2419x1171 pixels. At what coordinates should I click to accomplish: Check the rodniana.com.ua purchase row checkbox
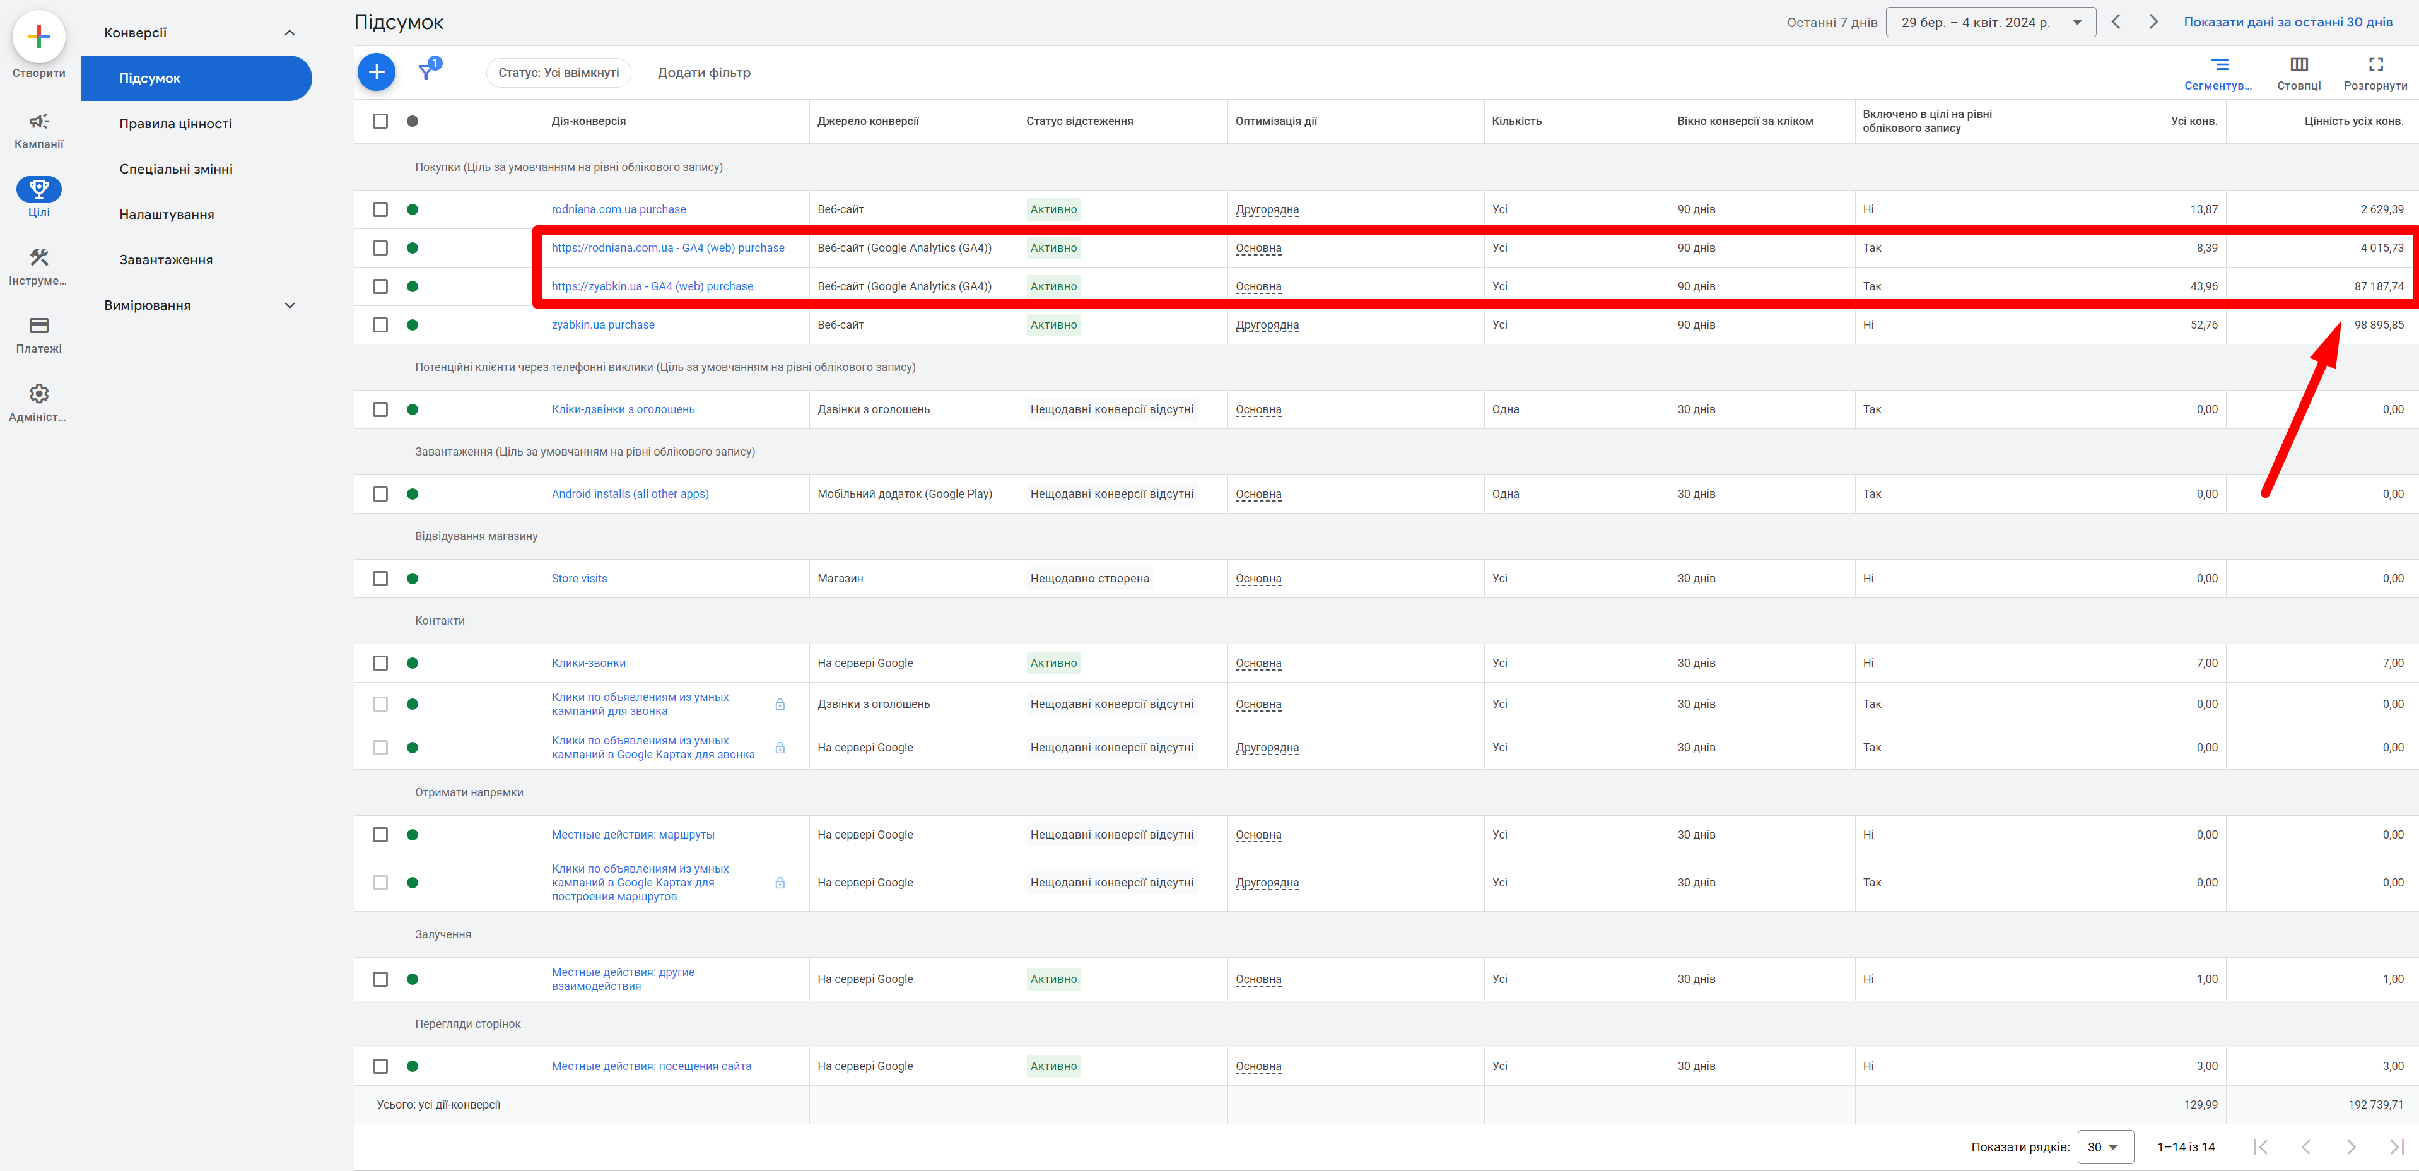(380, 209)
